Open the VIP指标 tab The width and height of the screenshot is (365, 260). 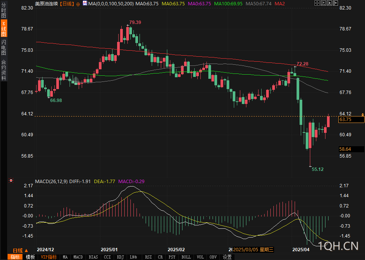coord(49,257)
